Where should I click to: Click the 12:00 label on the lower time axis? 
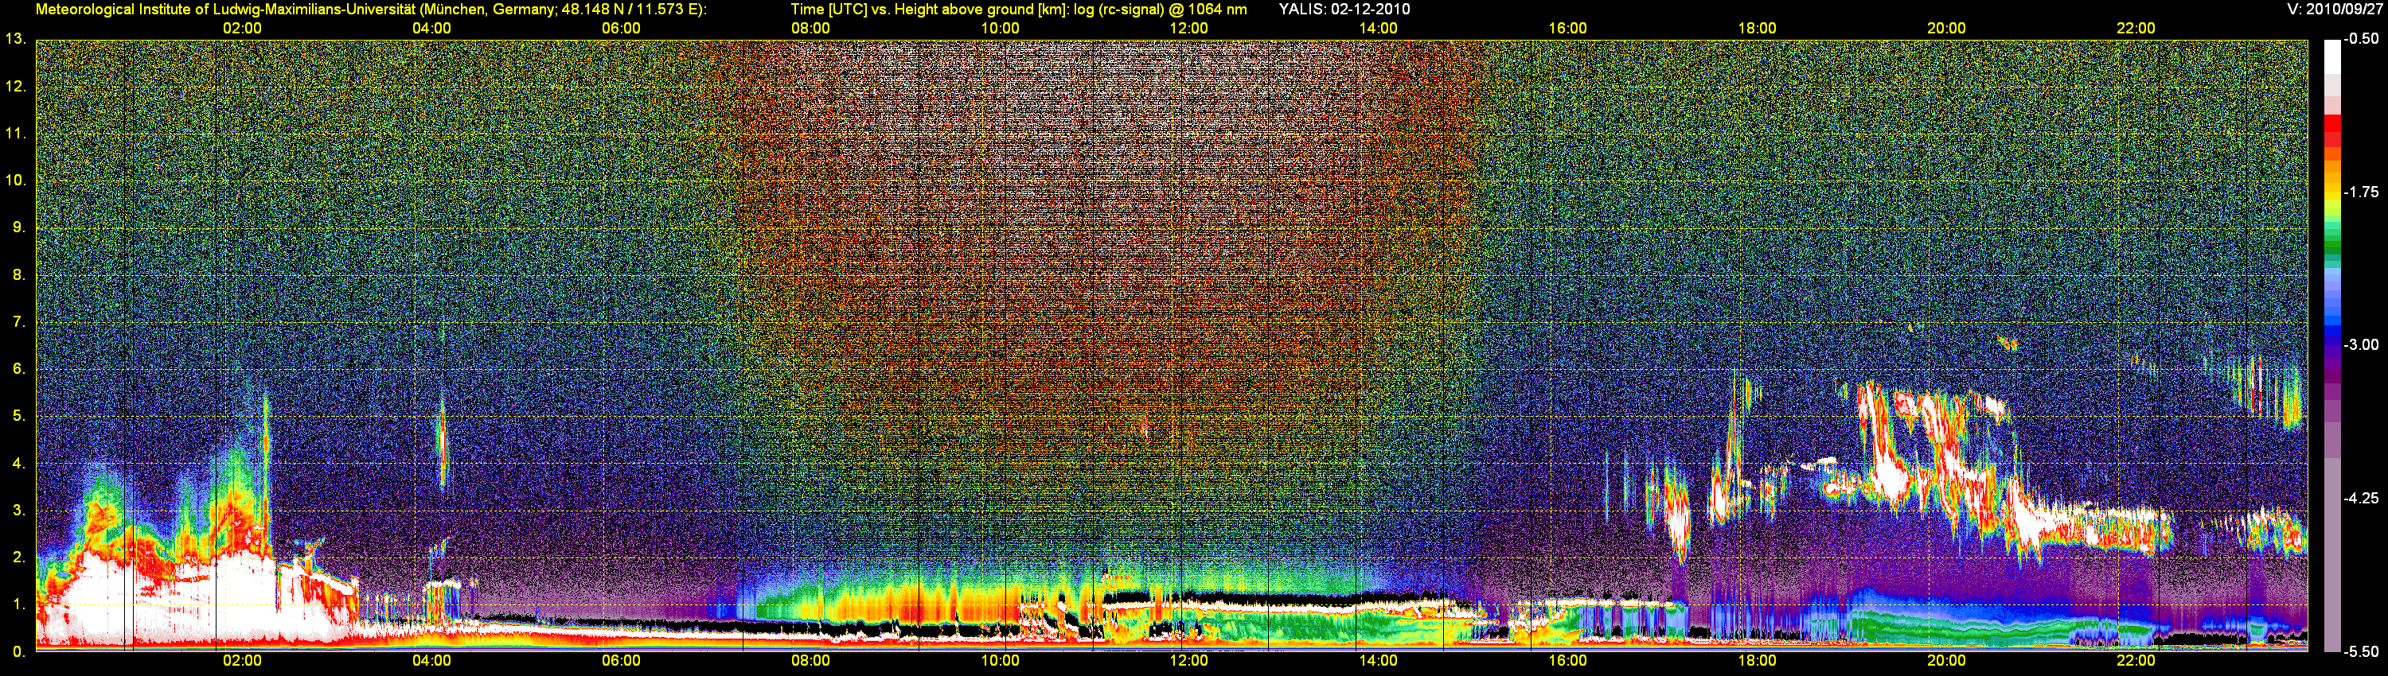[x=1189, y=661]
